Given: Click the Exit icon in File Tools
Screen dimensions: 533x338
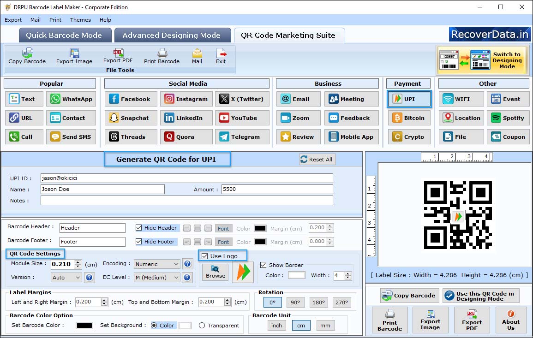Looking at the screenshot, I should pos(221,56).
